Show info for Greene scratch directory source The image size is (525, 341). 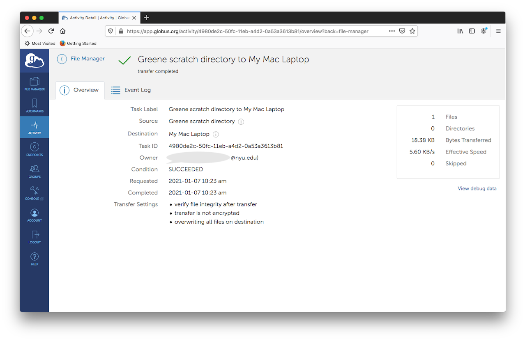pos(241,121)
